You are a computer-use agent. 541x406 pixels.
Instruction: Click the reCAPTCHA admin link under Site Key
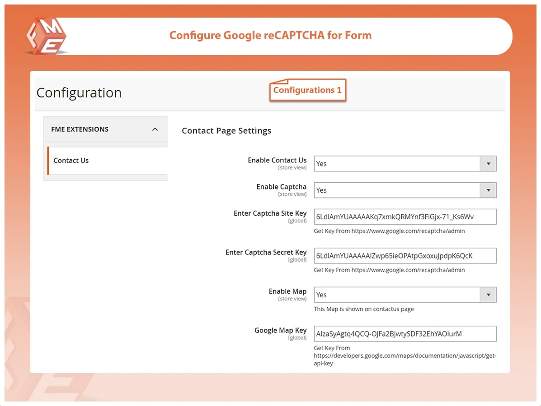(408, 231)
